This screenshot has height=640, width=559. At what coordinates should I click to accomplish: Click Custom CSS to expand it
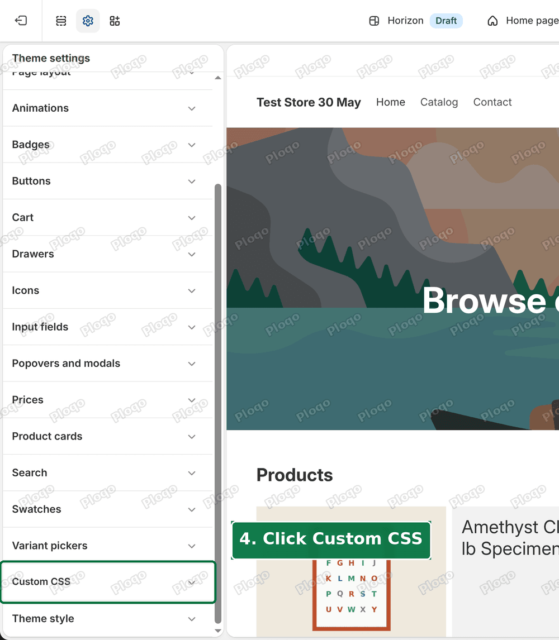point(108,581)
